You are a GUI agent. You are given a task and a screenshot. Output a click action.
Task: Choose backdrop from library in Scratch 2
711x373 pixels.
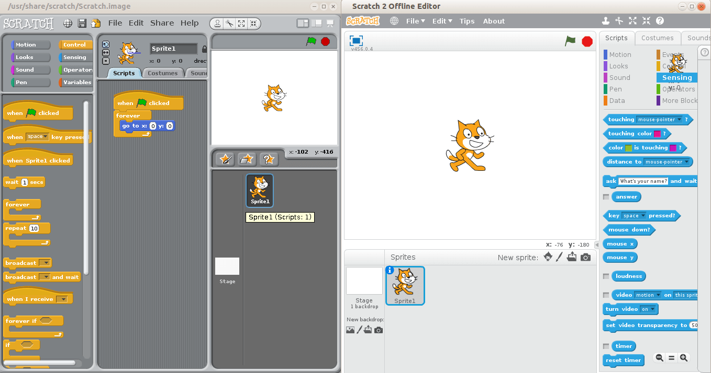350,330
